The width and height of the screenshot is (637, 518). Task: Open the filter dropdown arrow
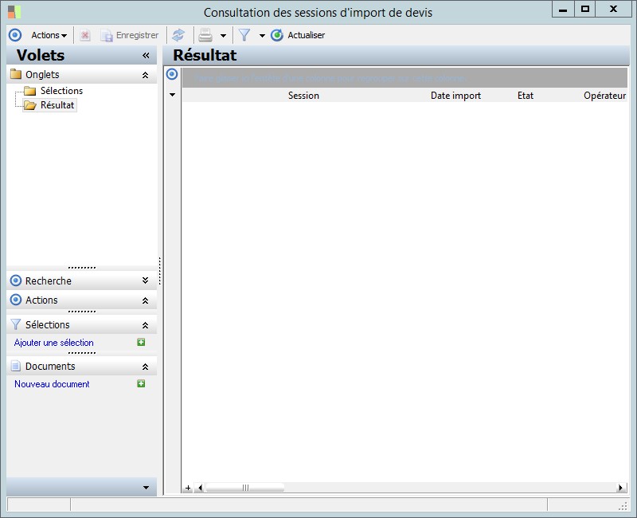(262, 36)
